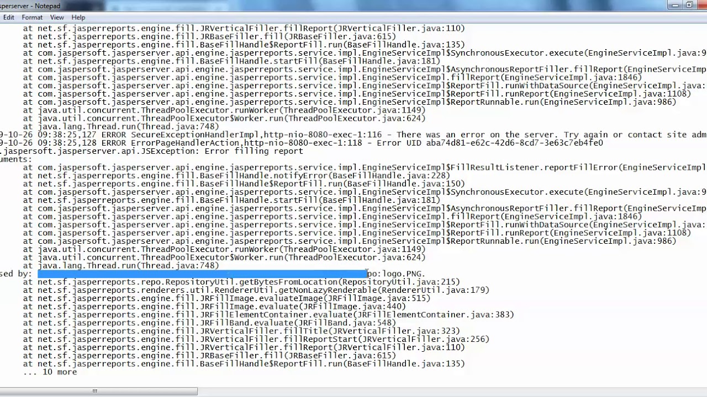This screenshot has width=707, height=397.
Task: Click the RendererUtil.getNonLazyRenderable line
Action: (x=256, y=290)
